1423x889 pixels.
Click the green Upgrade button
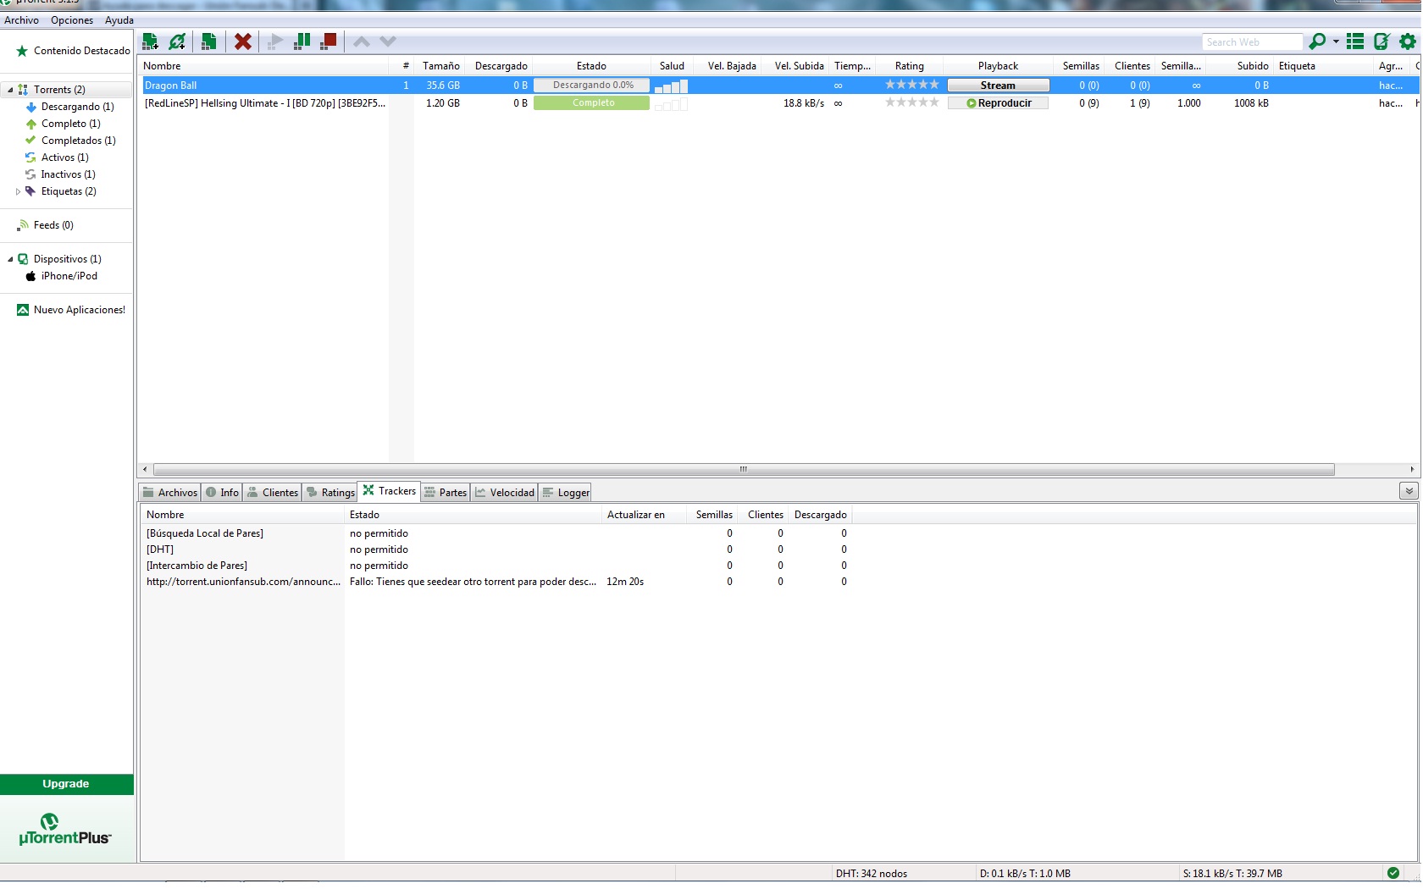coord(67,784)
